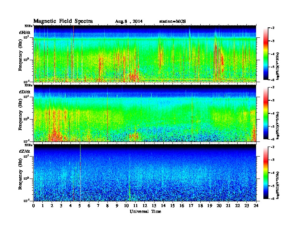This screenshot has height=236, width=305.
Task: Click the log(PSD) label beside dD/dt colorbar
Action: (x=278, y=125)
